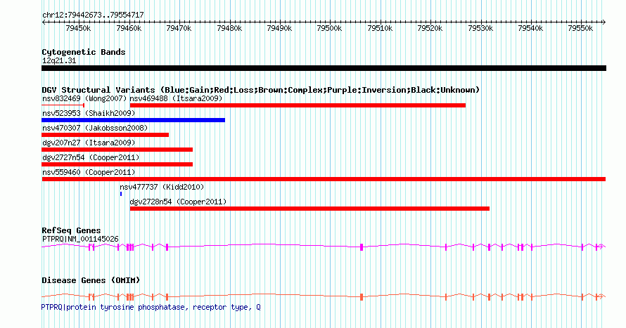Click the dgv2727n54 (Cooper2011) label

tap(91, 157)
